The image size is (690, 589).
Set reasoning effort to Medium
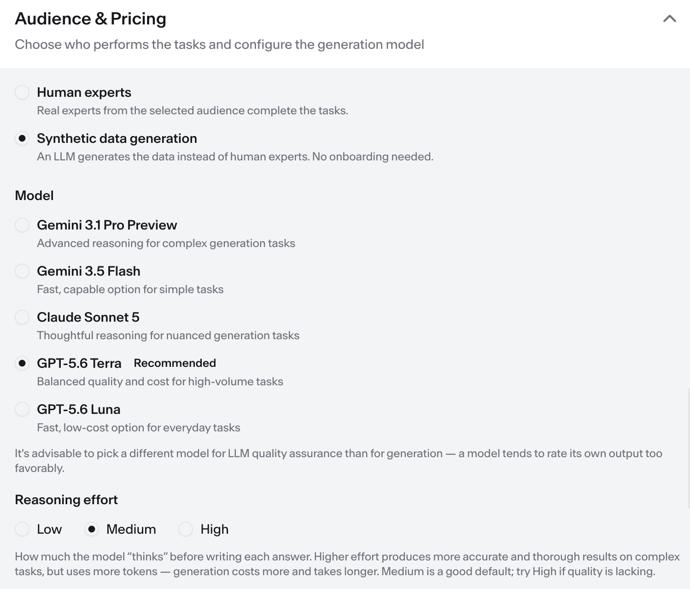(92, 529)
